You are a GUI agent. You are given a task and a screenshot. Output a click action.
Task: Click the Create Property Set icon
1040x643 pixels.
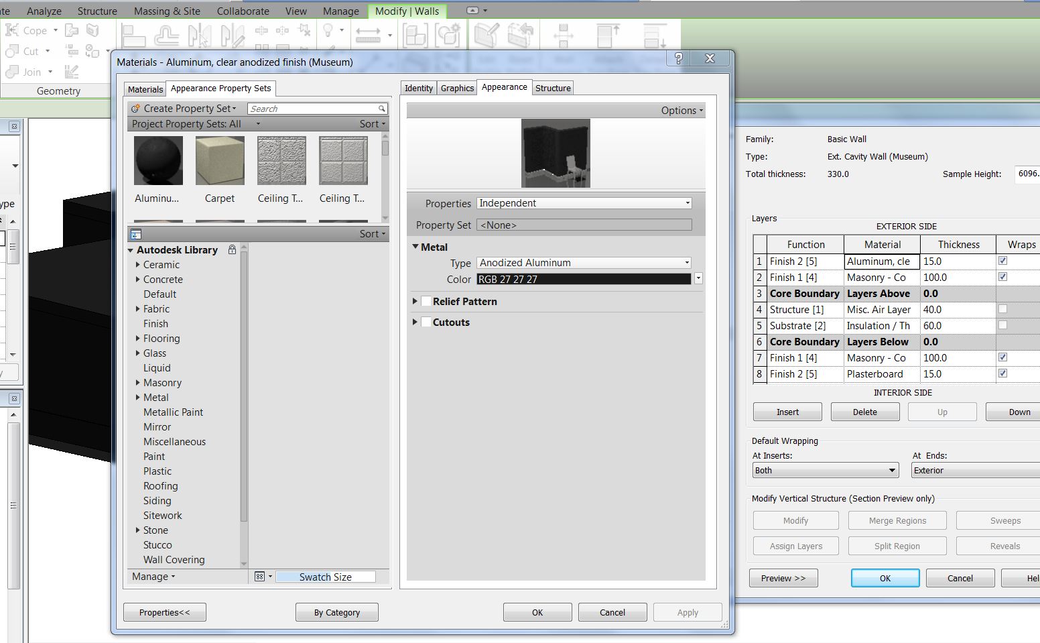pyautogui.click(x=135, y=108)
